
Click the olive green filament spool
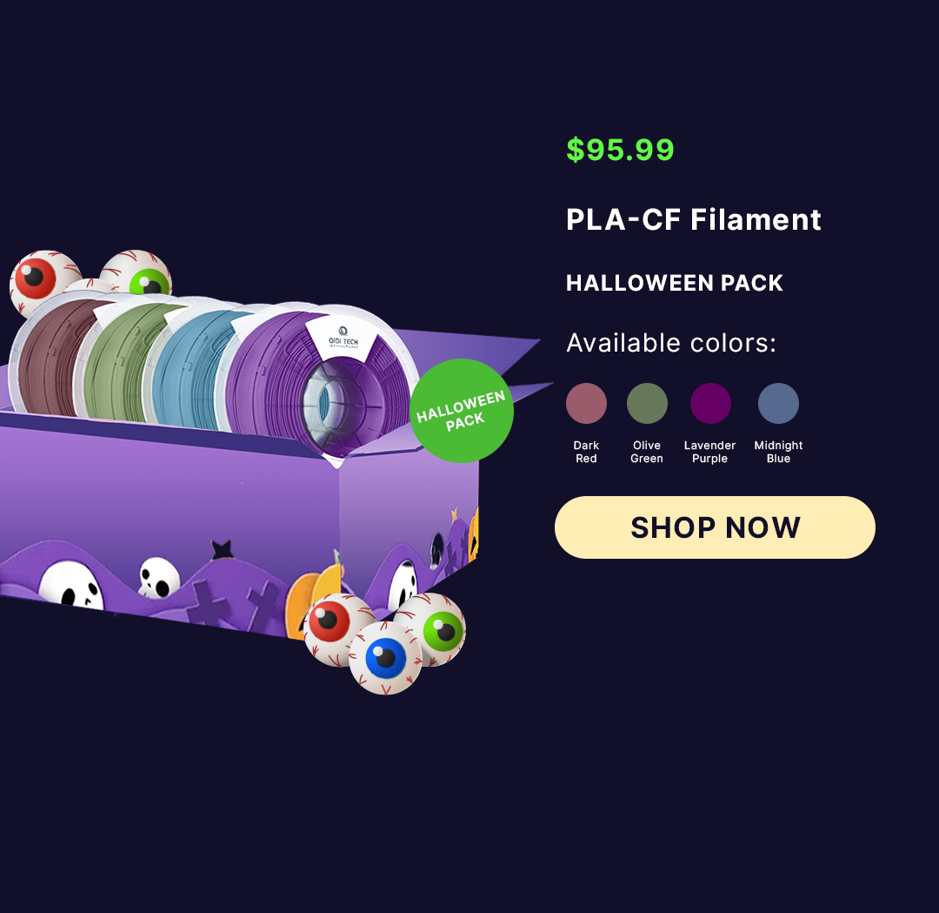120,359
